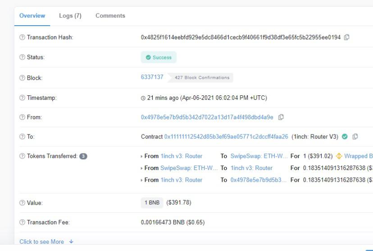Expand first token transfer row arrow
This screenshot has width=373, height=251.
pos(141,157)
